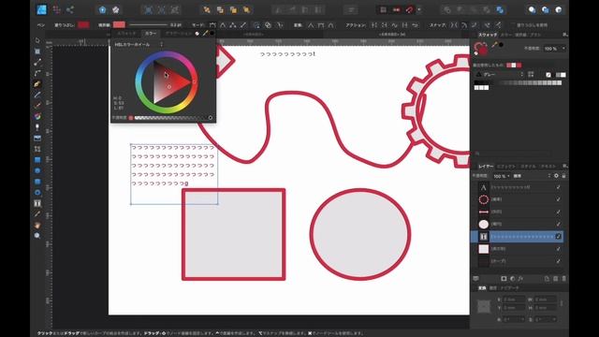This screenshot has width=599, height=337.
Task: Select the Corner tool
Action: click(x=37, y=73)
